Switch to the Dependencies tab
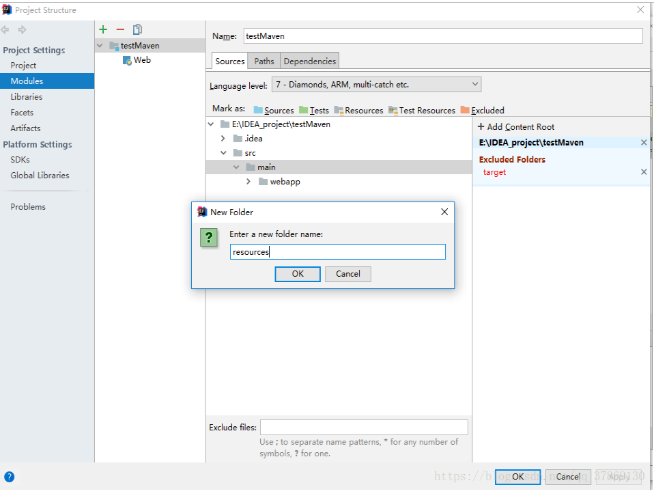654x498 pixels. [309, 61]
